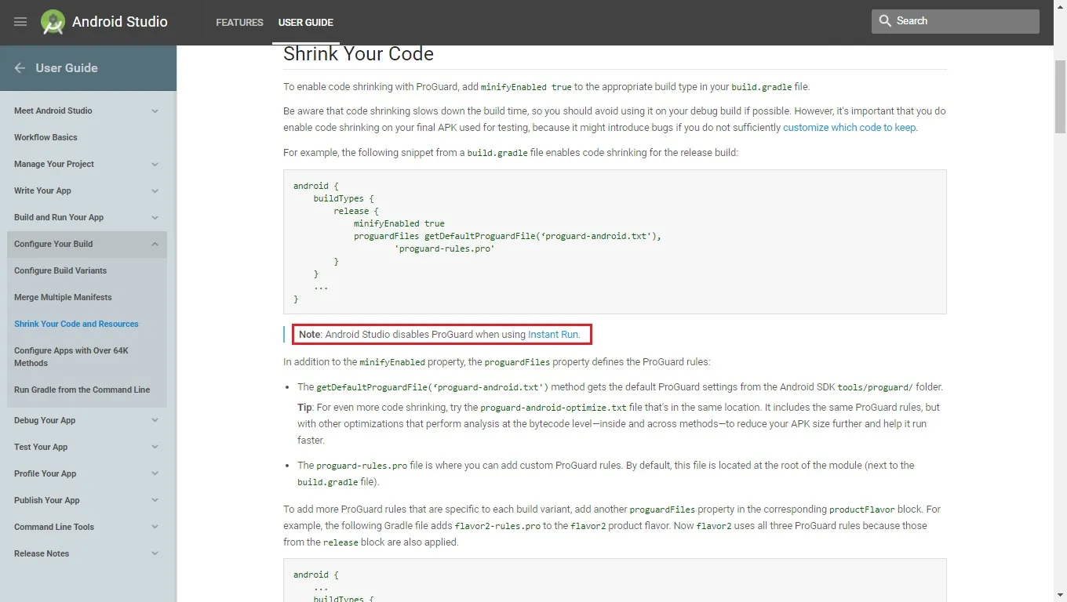Open Merge Multiple Manifests page
Image resolution: width=1067 pixels, height=602 pixels.
63,298
